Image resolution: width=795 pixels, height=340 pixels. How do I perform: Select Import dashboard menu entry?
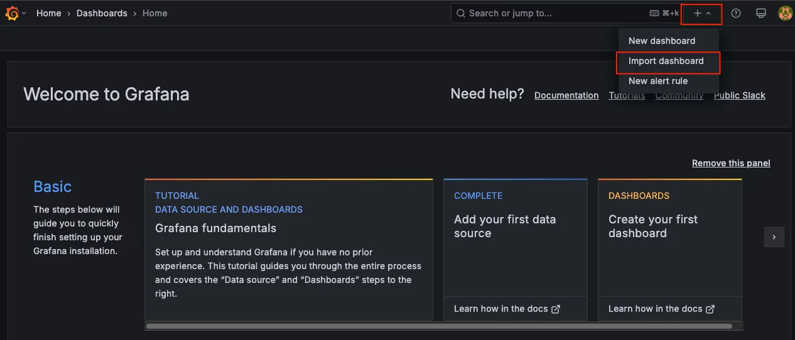pos(669,61)
